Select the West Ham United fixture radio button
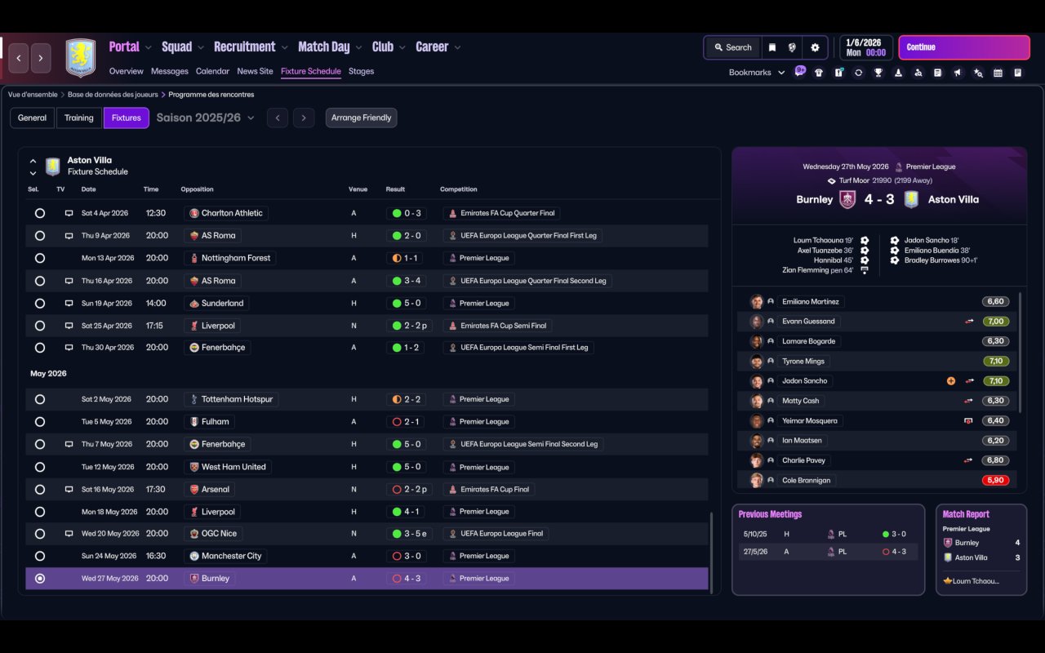 pos(40,467)
